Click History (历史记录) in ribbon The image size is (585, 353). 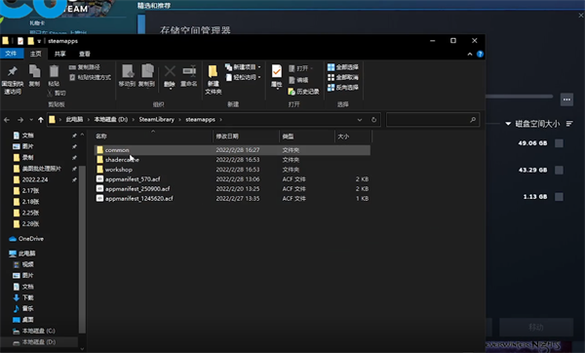click(x=303, y=92)
